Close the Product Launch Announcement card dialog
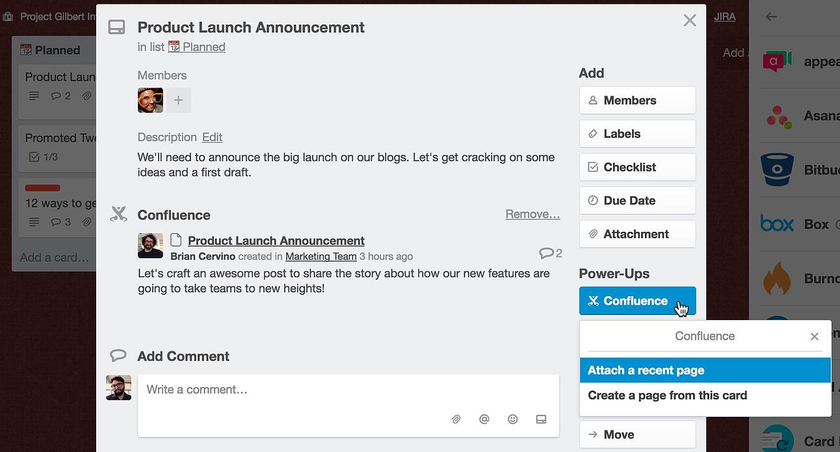840x452 pixels. point(690,21)
